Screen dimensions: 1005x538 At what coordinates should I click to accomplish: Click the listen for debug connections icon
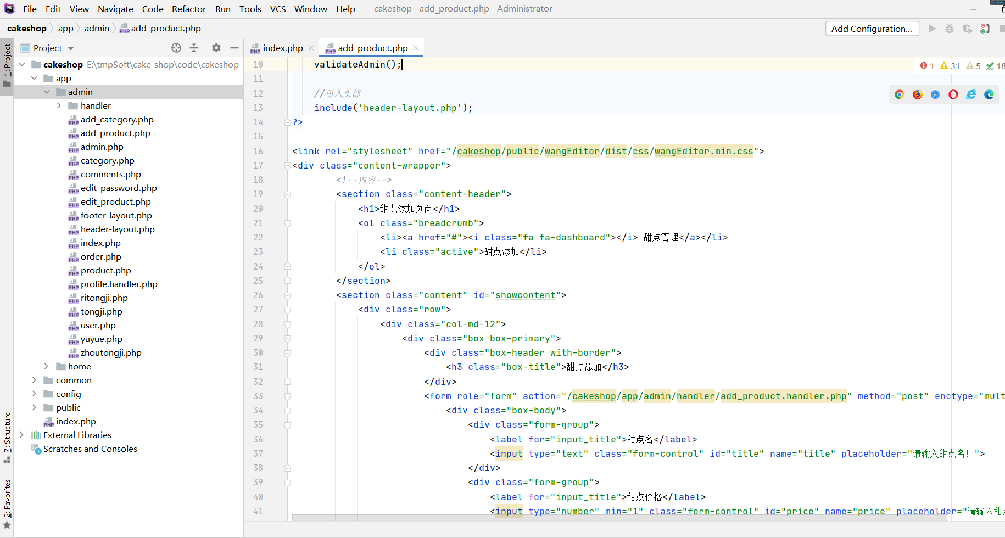coord(985,29)
